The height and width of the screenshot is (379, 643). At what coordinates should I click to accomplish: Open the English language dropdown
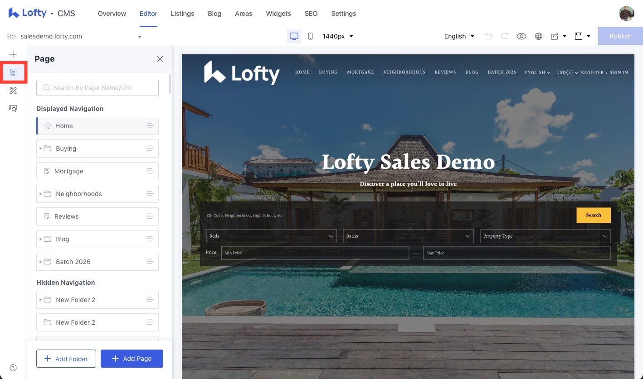coord(459,36)
